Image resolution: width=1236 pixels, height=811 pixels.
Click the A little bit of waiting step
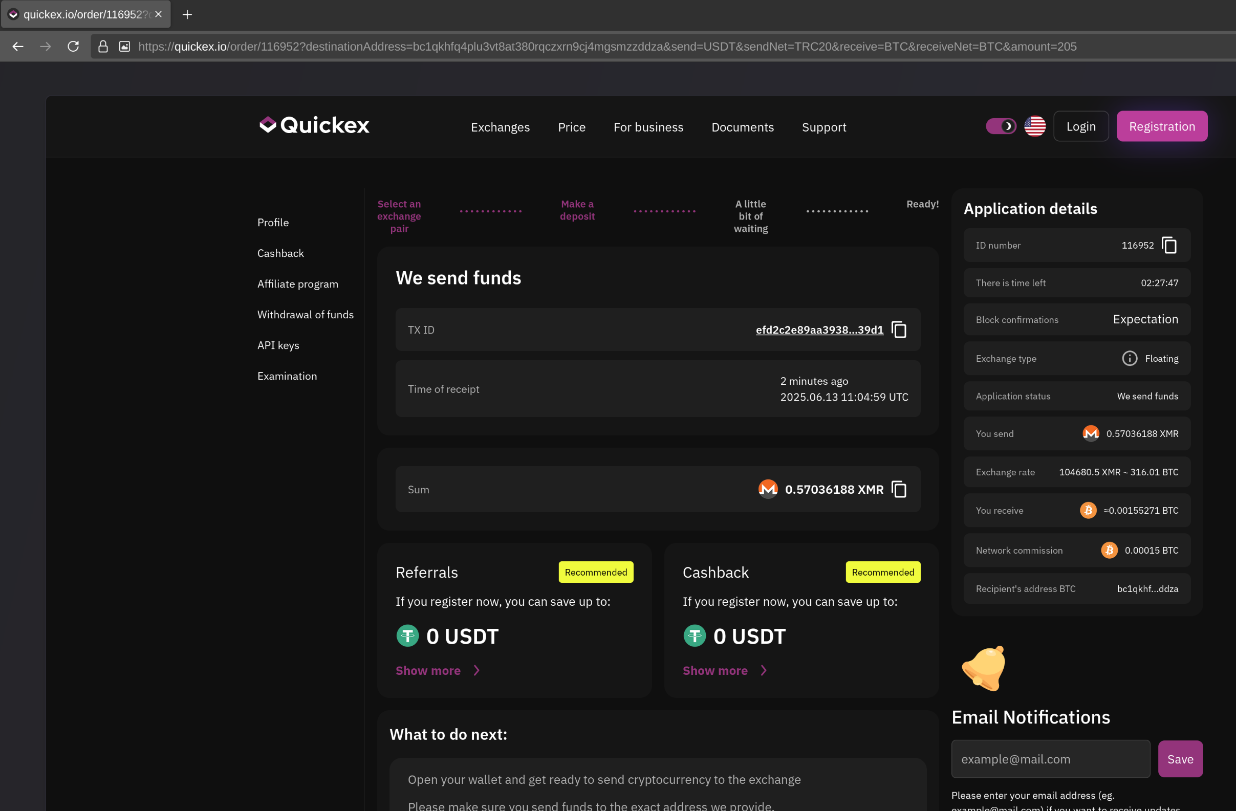coord(750,216)
